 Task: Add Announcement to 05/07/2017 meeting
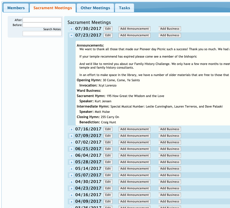[x=135, y=175]
